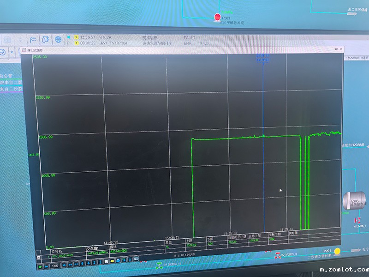The height and width of the screenshot is (277, 369).
Task: Click the flag chart icon in top toolbar
Action: (x=34, y=39)
